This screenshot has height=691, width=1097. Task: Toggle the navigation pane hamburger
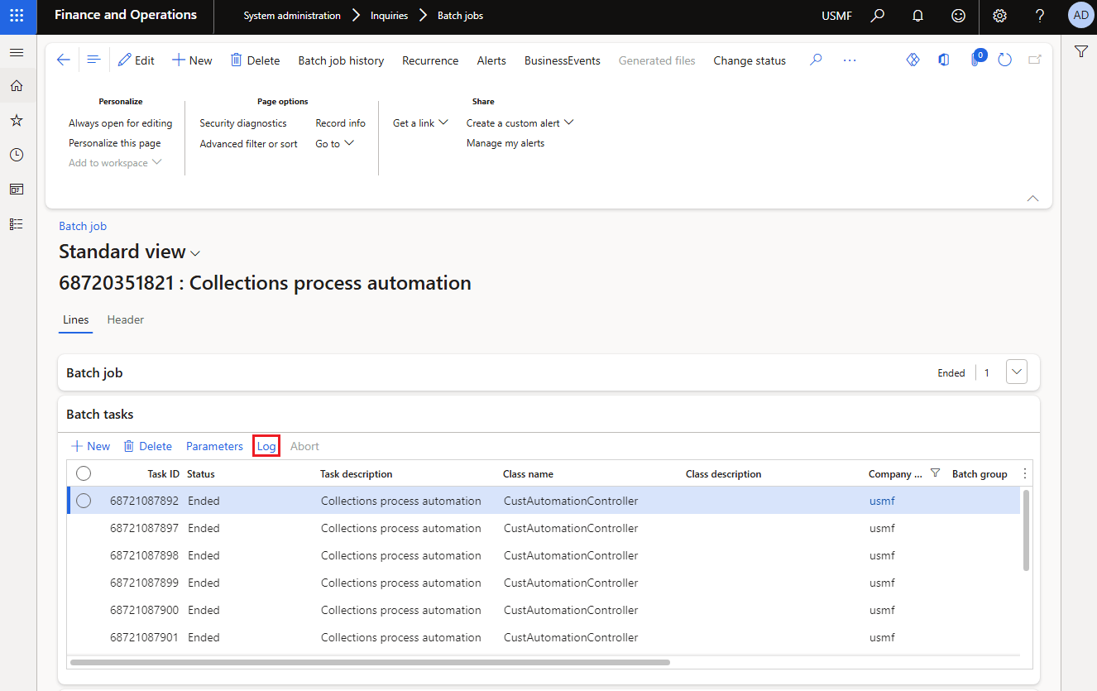tap(17, 53)
